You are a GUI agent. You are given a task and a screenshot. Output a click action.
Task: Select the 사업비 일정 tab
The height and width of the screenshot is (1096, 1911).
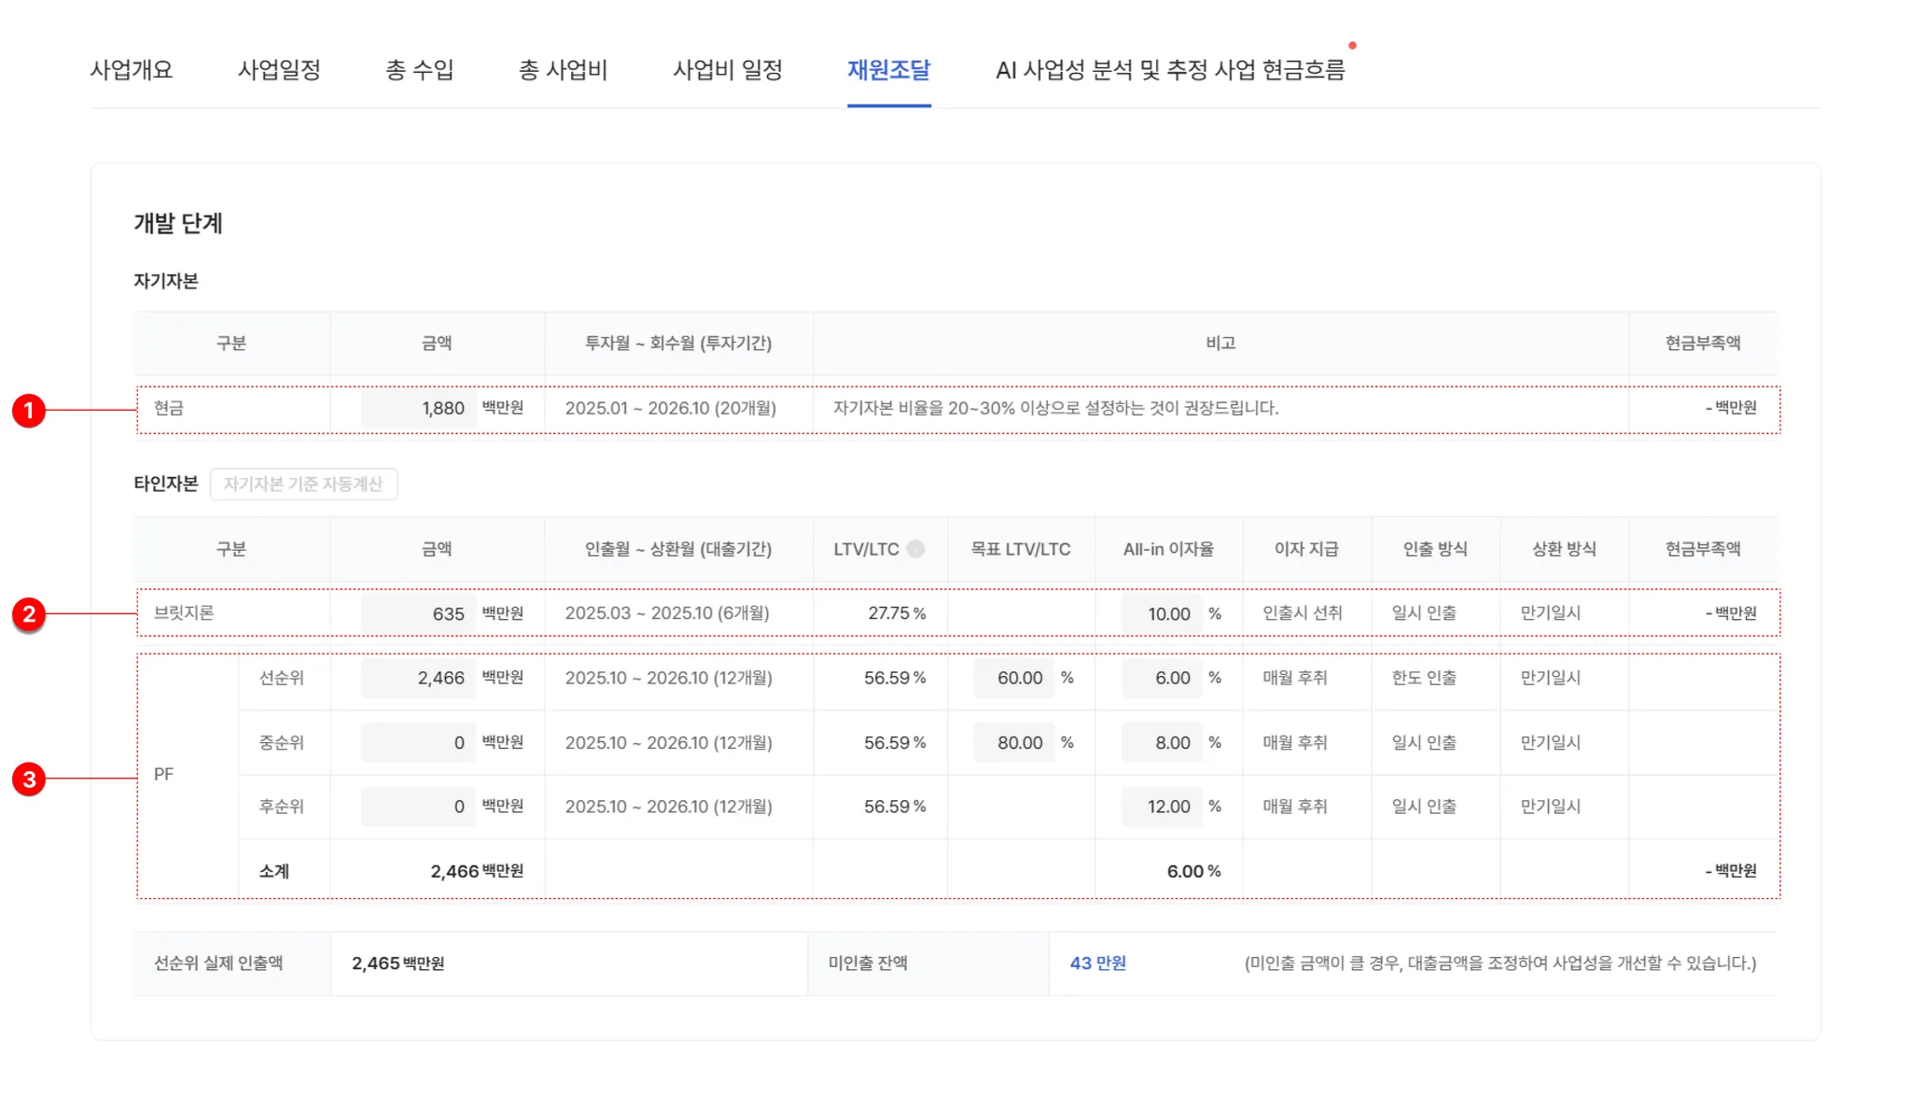728,70
